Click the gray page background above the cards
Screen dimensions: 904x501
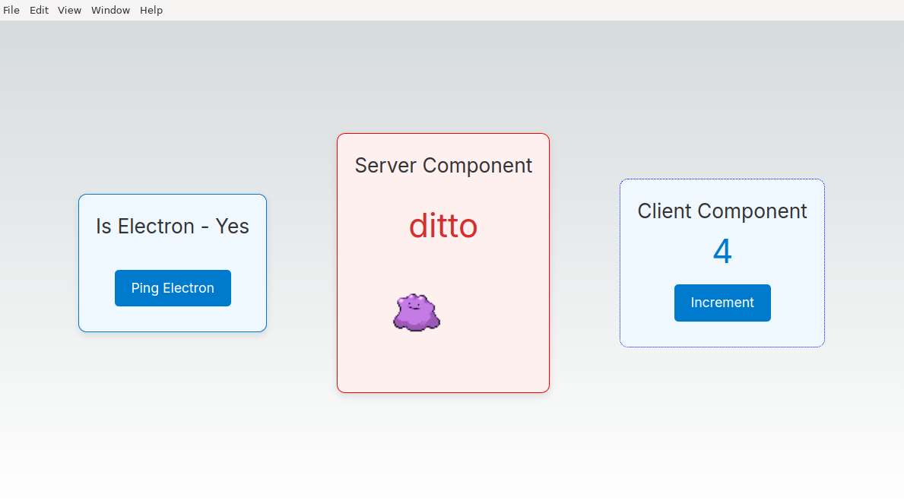pyautogui.click(x=452, y=76)
